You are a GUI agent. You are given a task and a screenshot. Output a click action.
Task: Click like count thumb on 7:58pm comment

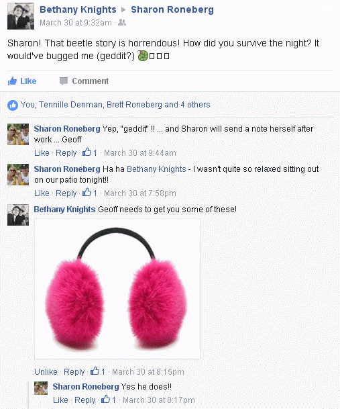(x=87, y=193)
